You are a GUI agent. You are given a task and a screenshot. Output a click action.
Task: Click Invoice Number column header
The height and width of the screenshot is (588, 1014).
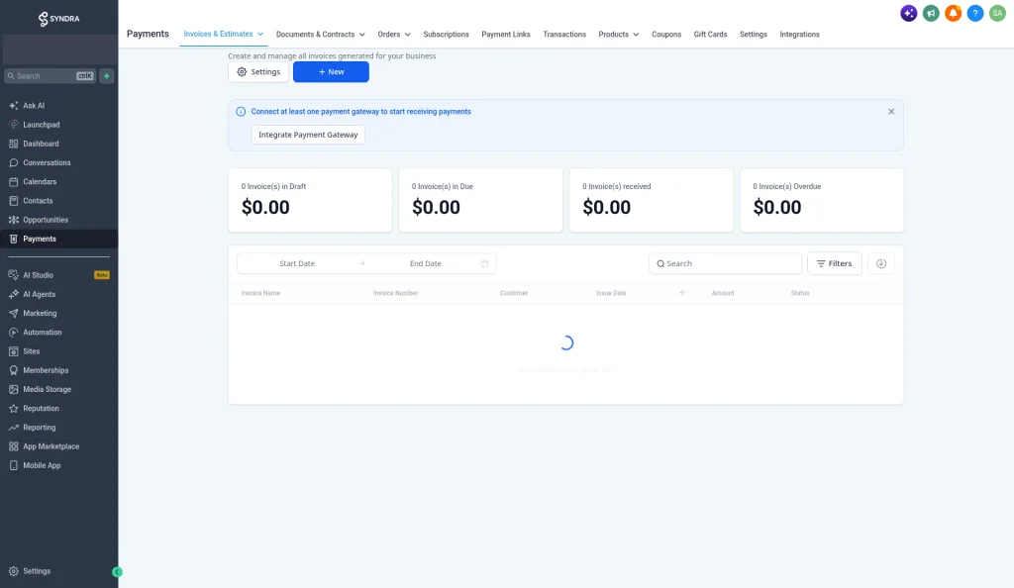(x=395, y=293)
